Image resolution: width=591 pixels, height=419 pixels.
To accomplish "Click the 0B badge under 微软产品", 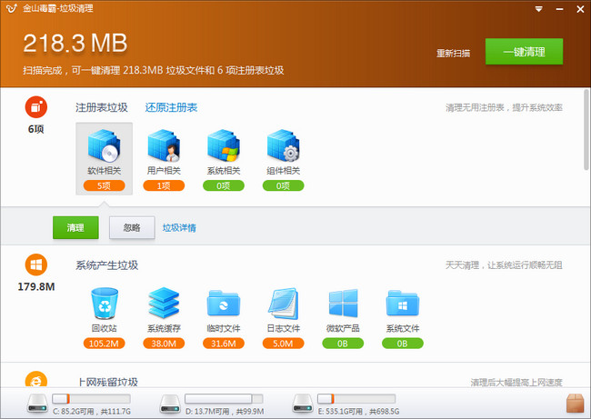I will 343,344.
